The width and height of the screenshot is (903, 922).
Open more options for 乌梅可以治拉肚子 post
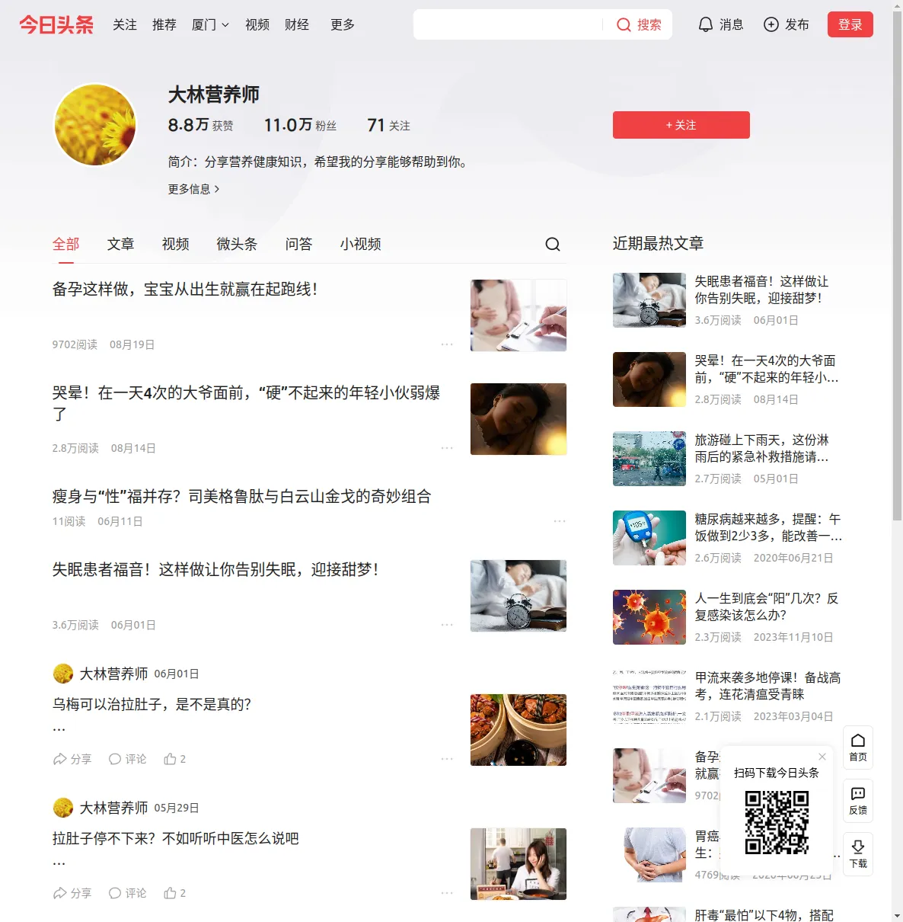pyautogui.click(x=447, y=759)
